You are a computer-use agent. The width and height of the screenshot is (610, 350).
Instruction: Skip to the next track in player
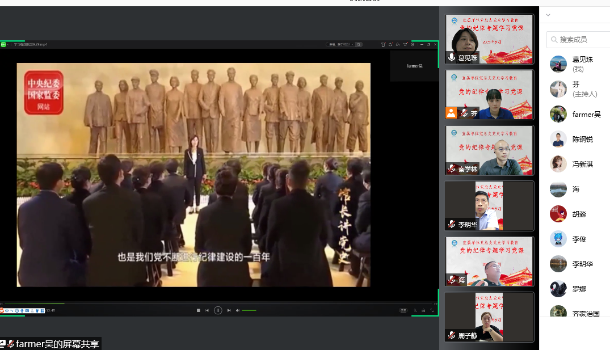tap(229, 310)
